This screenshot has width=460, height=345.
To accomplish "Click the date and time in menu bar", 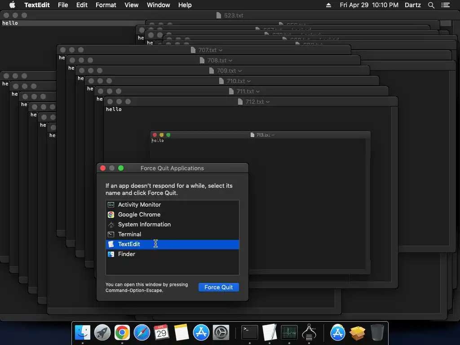I will [x=369, y=5].
